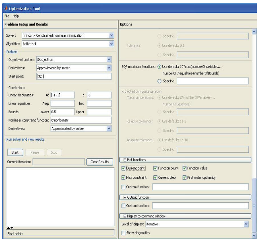Click the linear inequalities b field
The width and height of the screenshot is (259, 241).
click(99, 95)
